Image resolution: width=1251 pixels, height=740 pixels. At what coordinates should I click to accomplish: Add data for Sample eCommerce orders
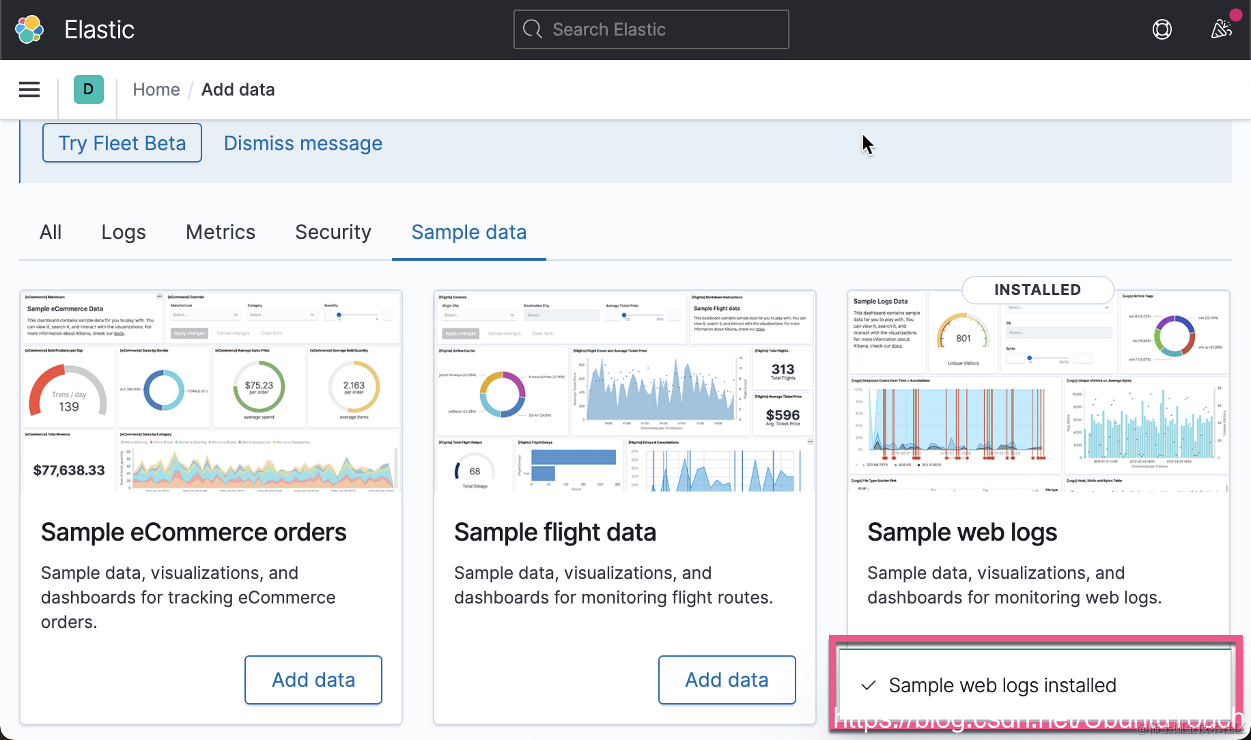pyautogui.click(x=313, y=680)
